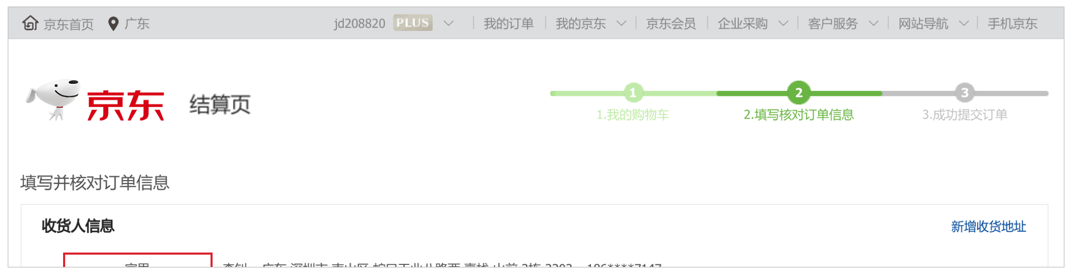Screen dimensions: 1073x276
Task: Open 网站导航 menu
Action: tap(923, 23)
